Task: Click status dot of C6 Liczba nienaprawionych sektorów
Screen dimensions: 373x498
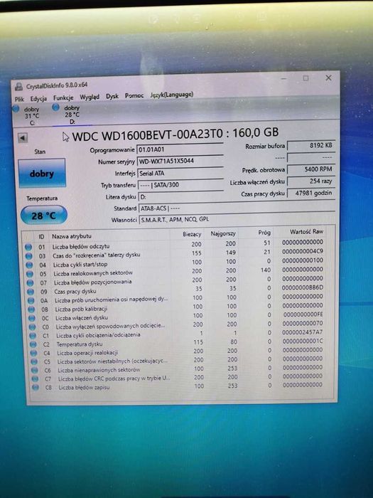Action: point(35,370)
